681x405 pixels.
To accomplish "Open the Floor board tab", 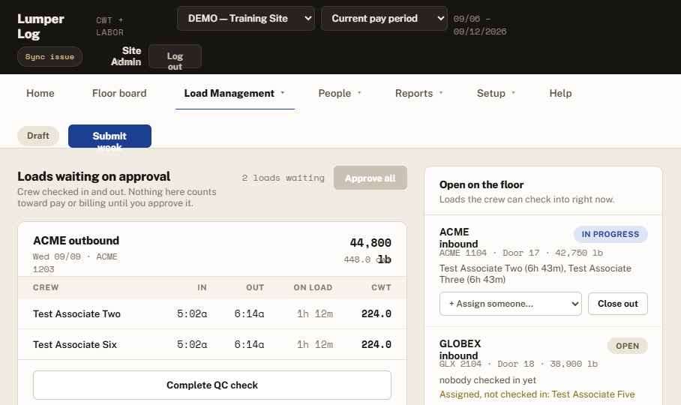I will pos(119,93).
